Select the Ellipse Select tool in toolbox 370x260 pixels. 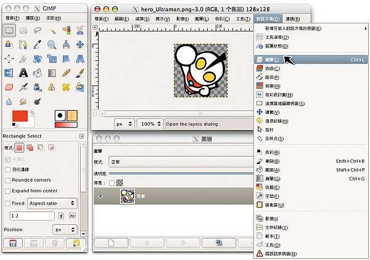pyautogui.click(x=23, y=30)
